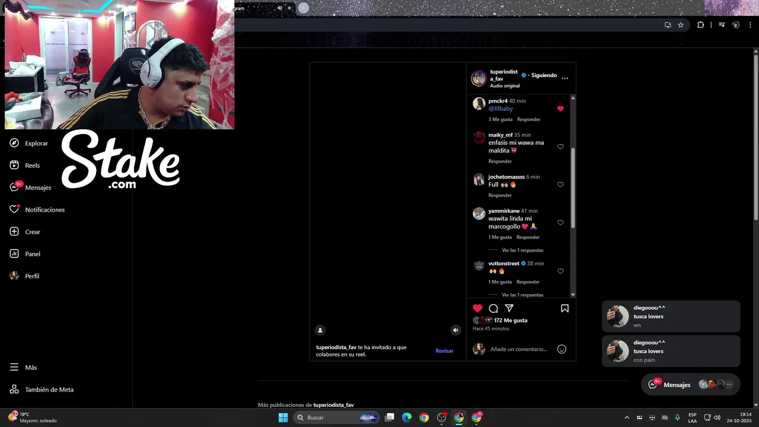Open post options three dots menu
The image size is (759, 427).
[565, 78]
